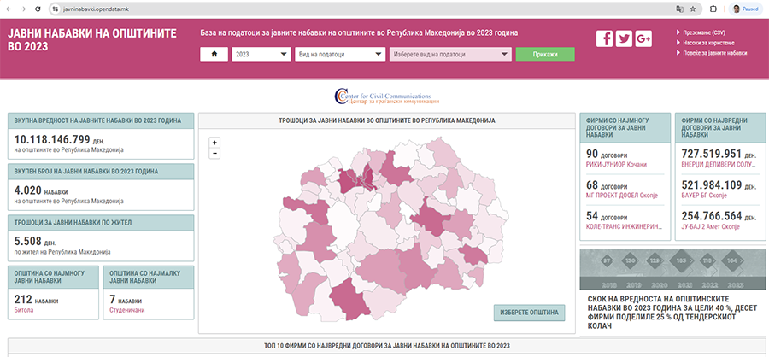Viewport: 769px width, 357px height.
Task: Open the 'Преземање (CSV)' link
Action: tap(703, 32)
